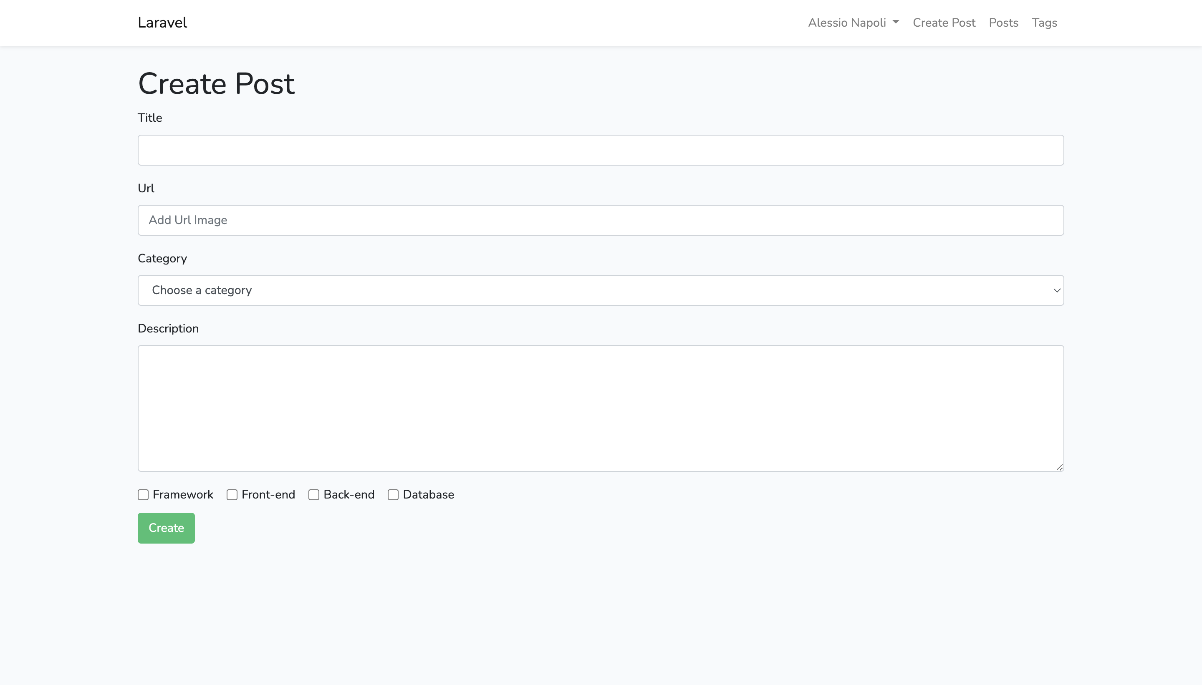Click the textarea resize handle

[x=1060, y=467]
